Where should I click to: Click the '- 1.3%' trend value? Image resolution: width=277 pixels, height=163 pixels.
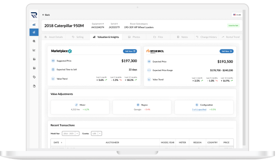click(115, 80)
